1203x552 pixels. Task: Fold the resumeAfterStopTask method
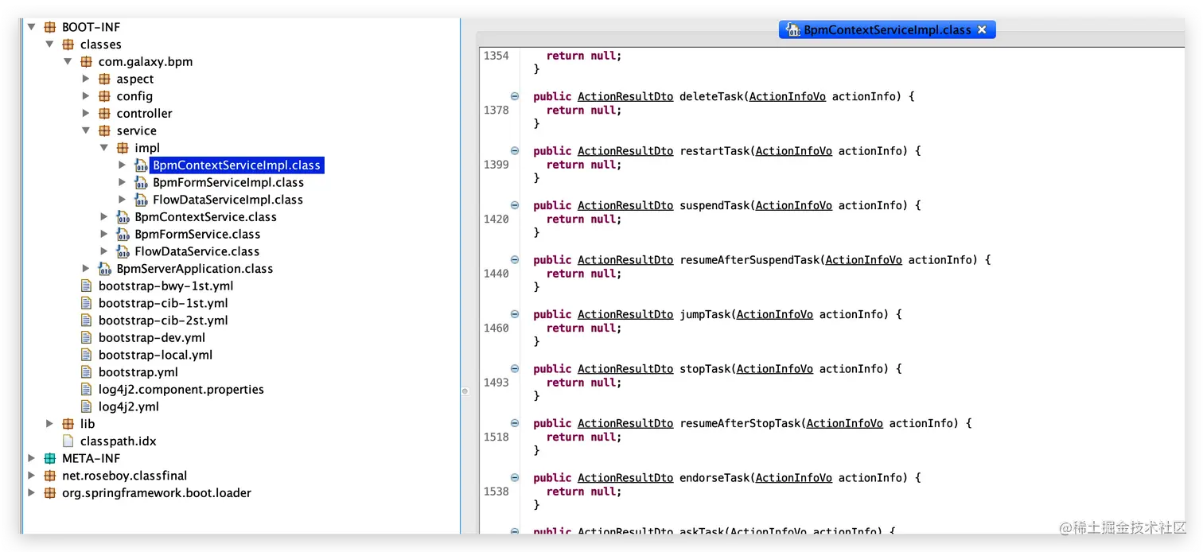pos(514,423)
